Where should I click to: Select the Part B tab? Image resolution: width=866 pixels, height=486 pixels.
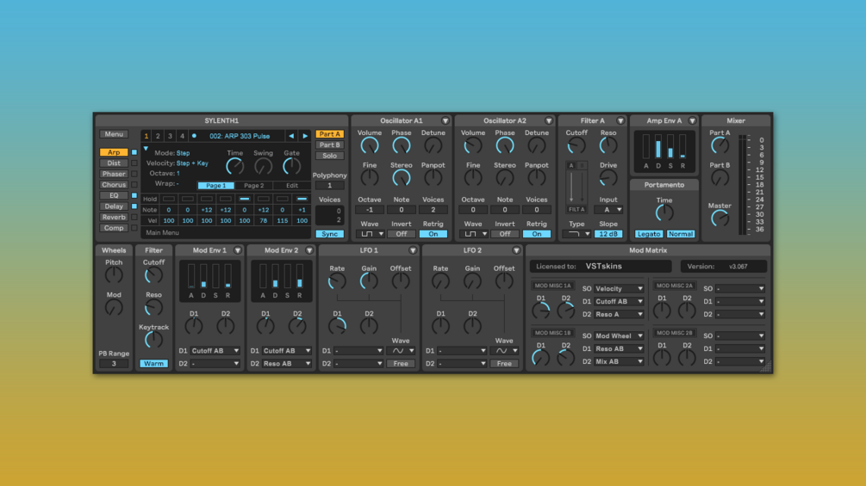tap(330, 145)
